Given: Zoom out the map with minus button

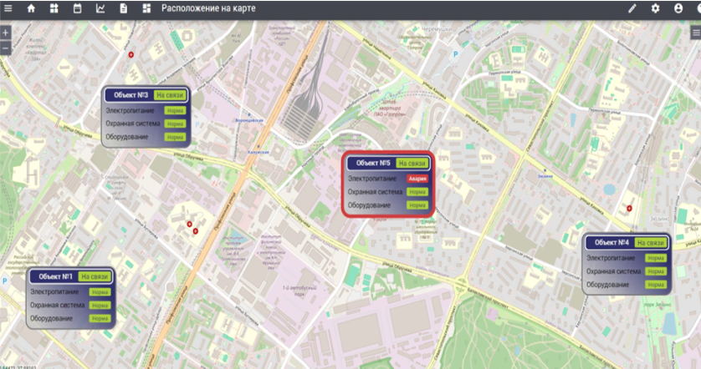Looking at the screenshot, I should click(x=5, y=48).
